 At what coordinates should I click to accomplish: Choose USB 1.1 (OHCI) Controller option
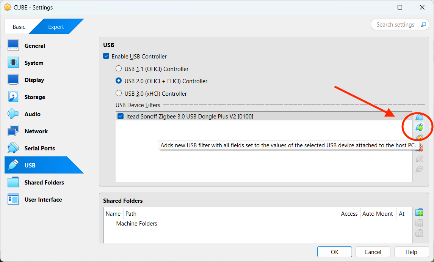tap(119, 69)
